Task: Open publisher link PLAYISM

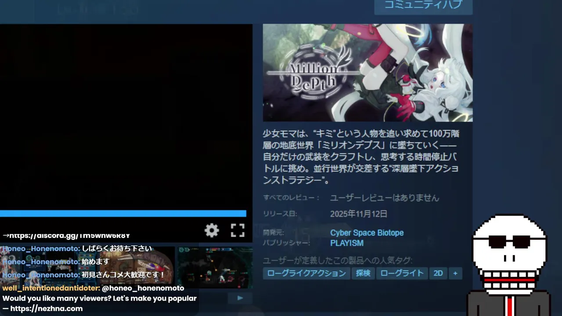Action: (347, 243)
